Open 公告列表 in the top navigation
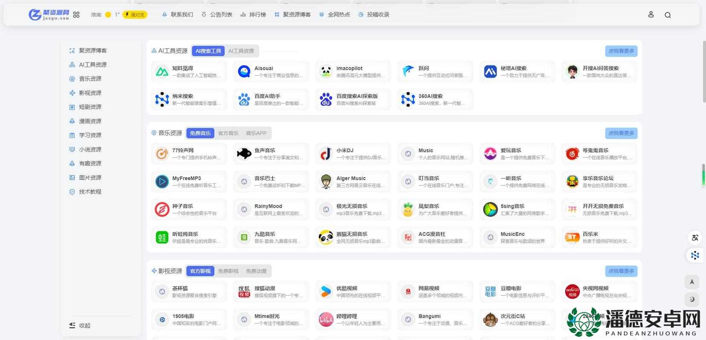This screenshot has width=706, height=340. pyautogui.click(x=217, y=14)
